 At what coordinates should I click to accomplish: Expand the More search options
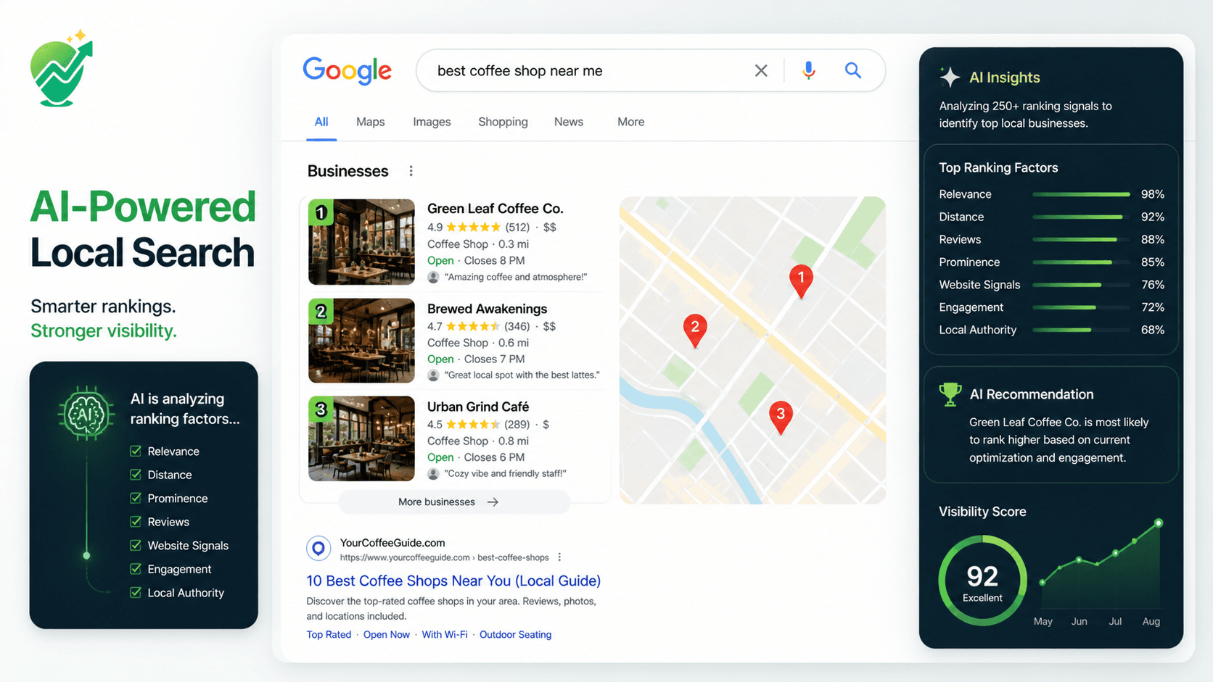630,122
